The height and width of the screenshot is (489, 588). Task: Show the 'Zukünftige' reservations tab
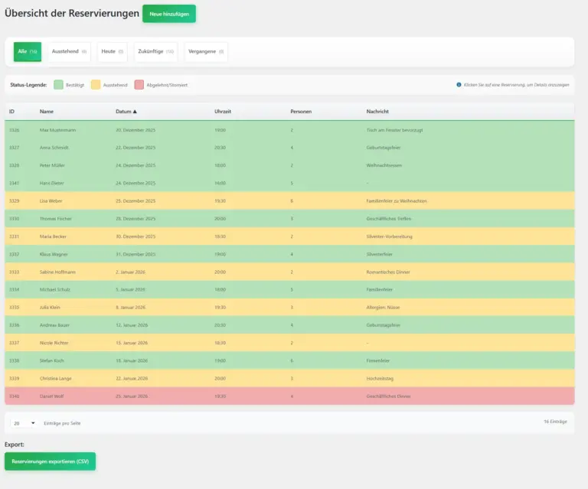(x=155, y=52)
